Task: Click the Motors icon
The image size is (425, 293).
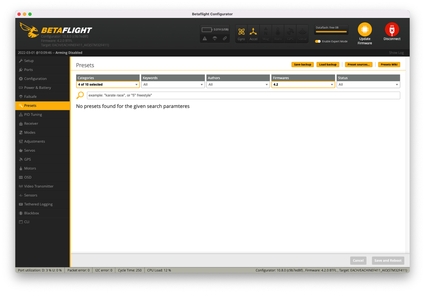Action: click(x=21, y=168)
